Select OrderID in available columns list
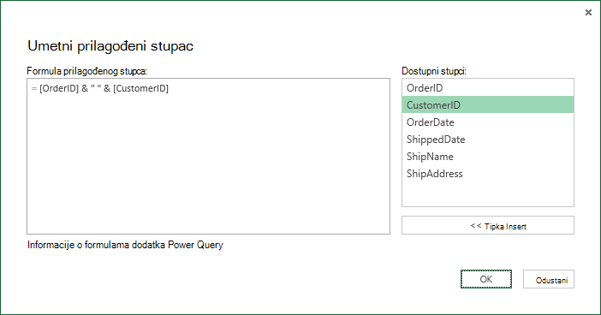Screen dimensions: 601x315 488,88
